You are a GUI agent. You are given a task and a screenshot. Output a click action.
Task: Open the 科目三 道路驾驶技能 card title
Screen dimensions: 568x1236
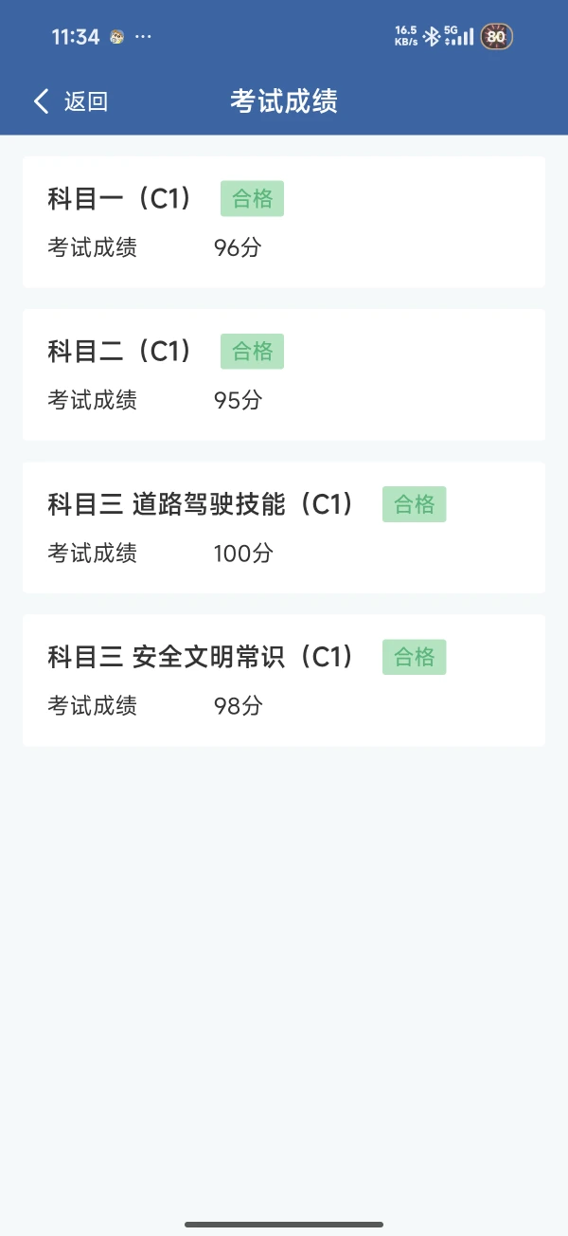201,504
